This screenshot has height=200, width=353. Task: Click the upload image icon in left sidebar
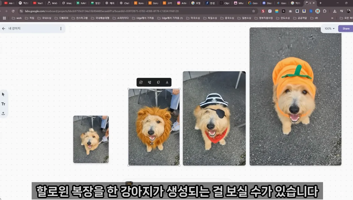[3, 113]
